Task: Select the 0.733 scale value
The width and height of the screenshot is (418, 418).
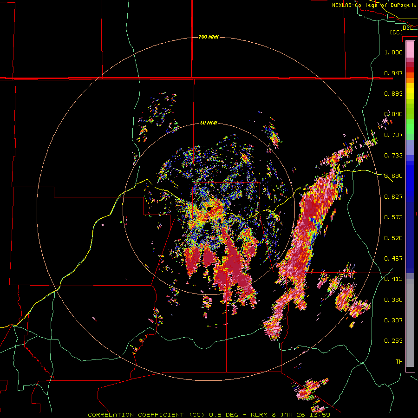Action: 393,156
